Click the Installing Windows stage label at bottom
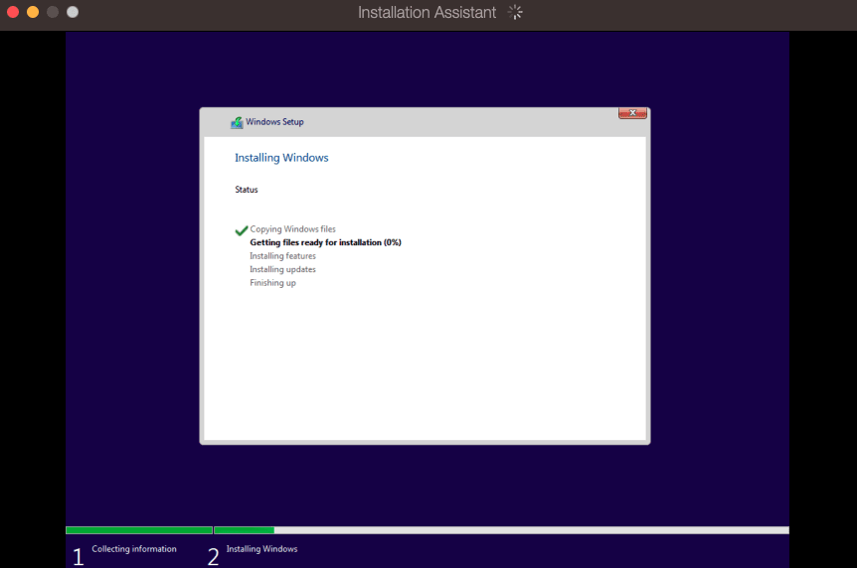This screenshot has height=568, width=857. 261,549
